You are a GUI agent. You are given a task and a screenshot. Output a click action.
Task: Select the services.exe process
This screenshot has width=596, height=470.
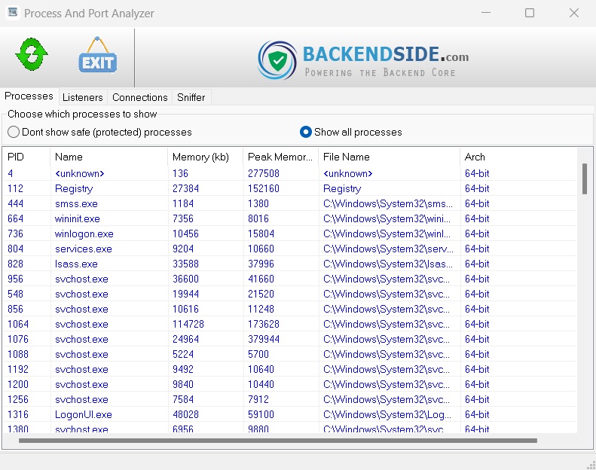83,249
